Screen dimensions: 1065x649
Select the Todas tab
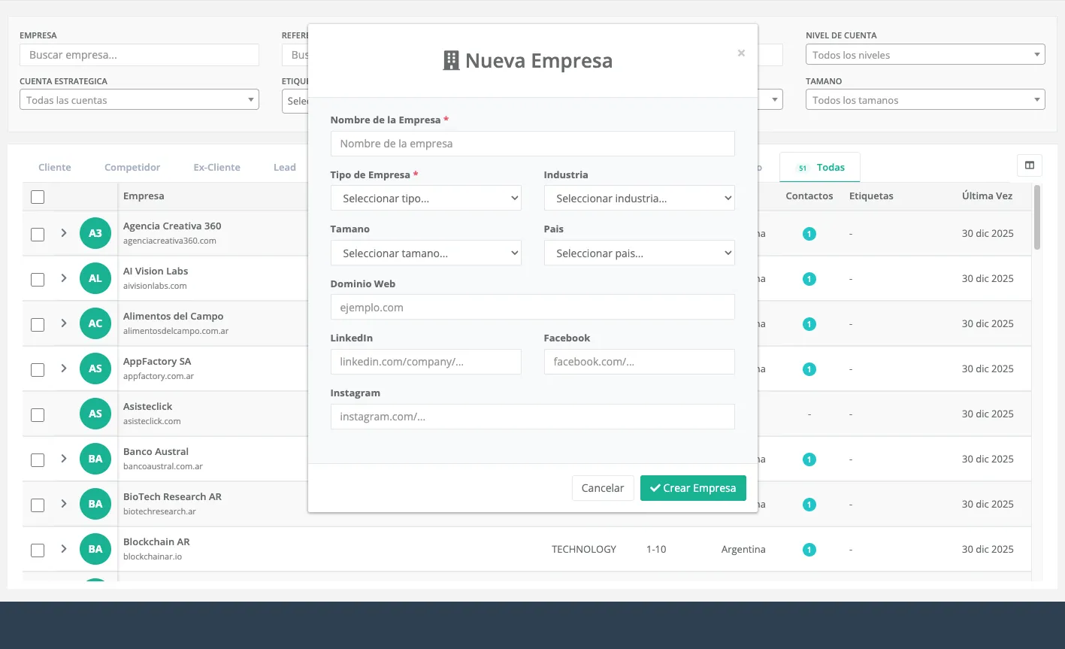coord(820,168)
